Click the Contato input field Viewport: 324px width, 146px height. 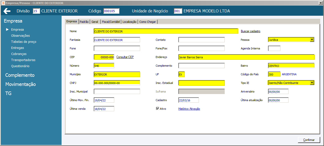point(201,40)
